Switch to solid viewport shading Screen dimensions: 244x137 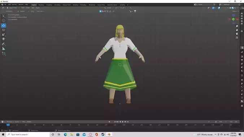[x=230, y=8]
